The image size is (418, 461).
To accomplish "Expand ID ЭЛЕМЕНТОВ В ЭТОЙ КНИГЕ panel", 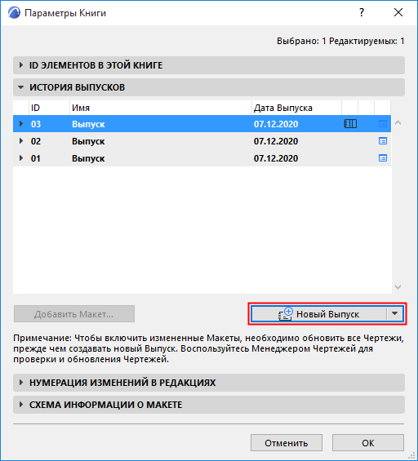I will click(x=209, y=65).
